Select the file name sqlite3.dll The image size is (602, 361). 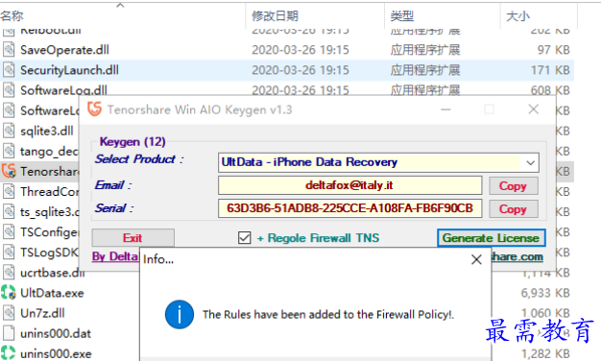pyautogui.click(x=47, y=131)
